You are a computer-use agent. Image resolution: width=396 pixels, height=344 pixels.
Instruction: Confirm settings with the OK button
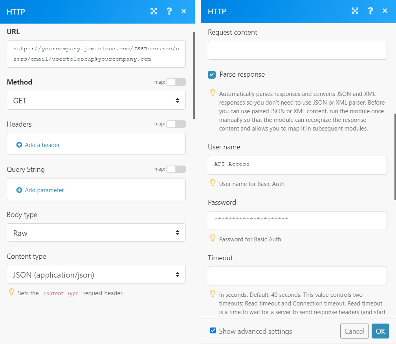coord(380,331)
